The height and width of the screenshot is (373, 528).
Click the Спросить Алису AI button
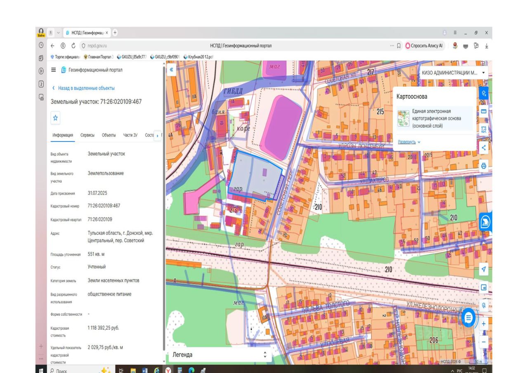(x=425, y=46)
